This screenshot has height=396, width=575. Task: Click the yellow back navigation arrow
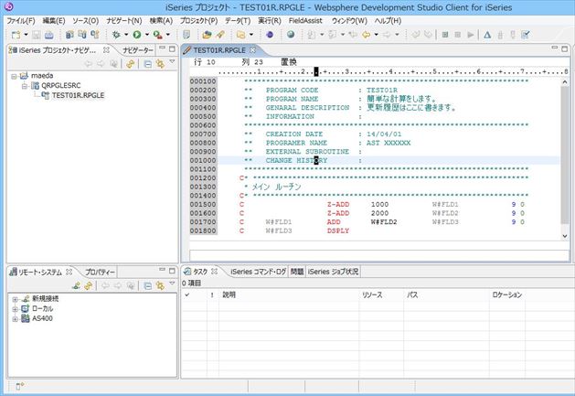point(366,35)
